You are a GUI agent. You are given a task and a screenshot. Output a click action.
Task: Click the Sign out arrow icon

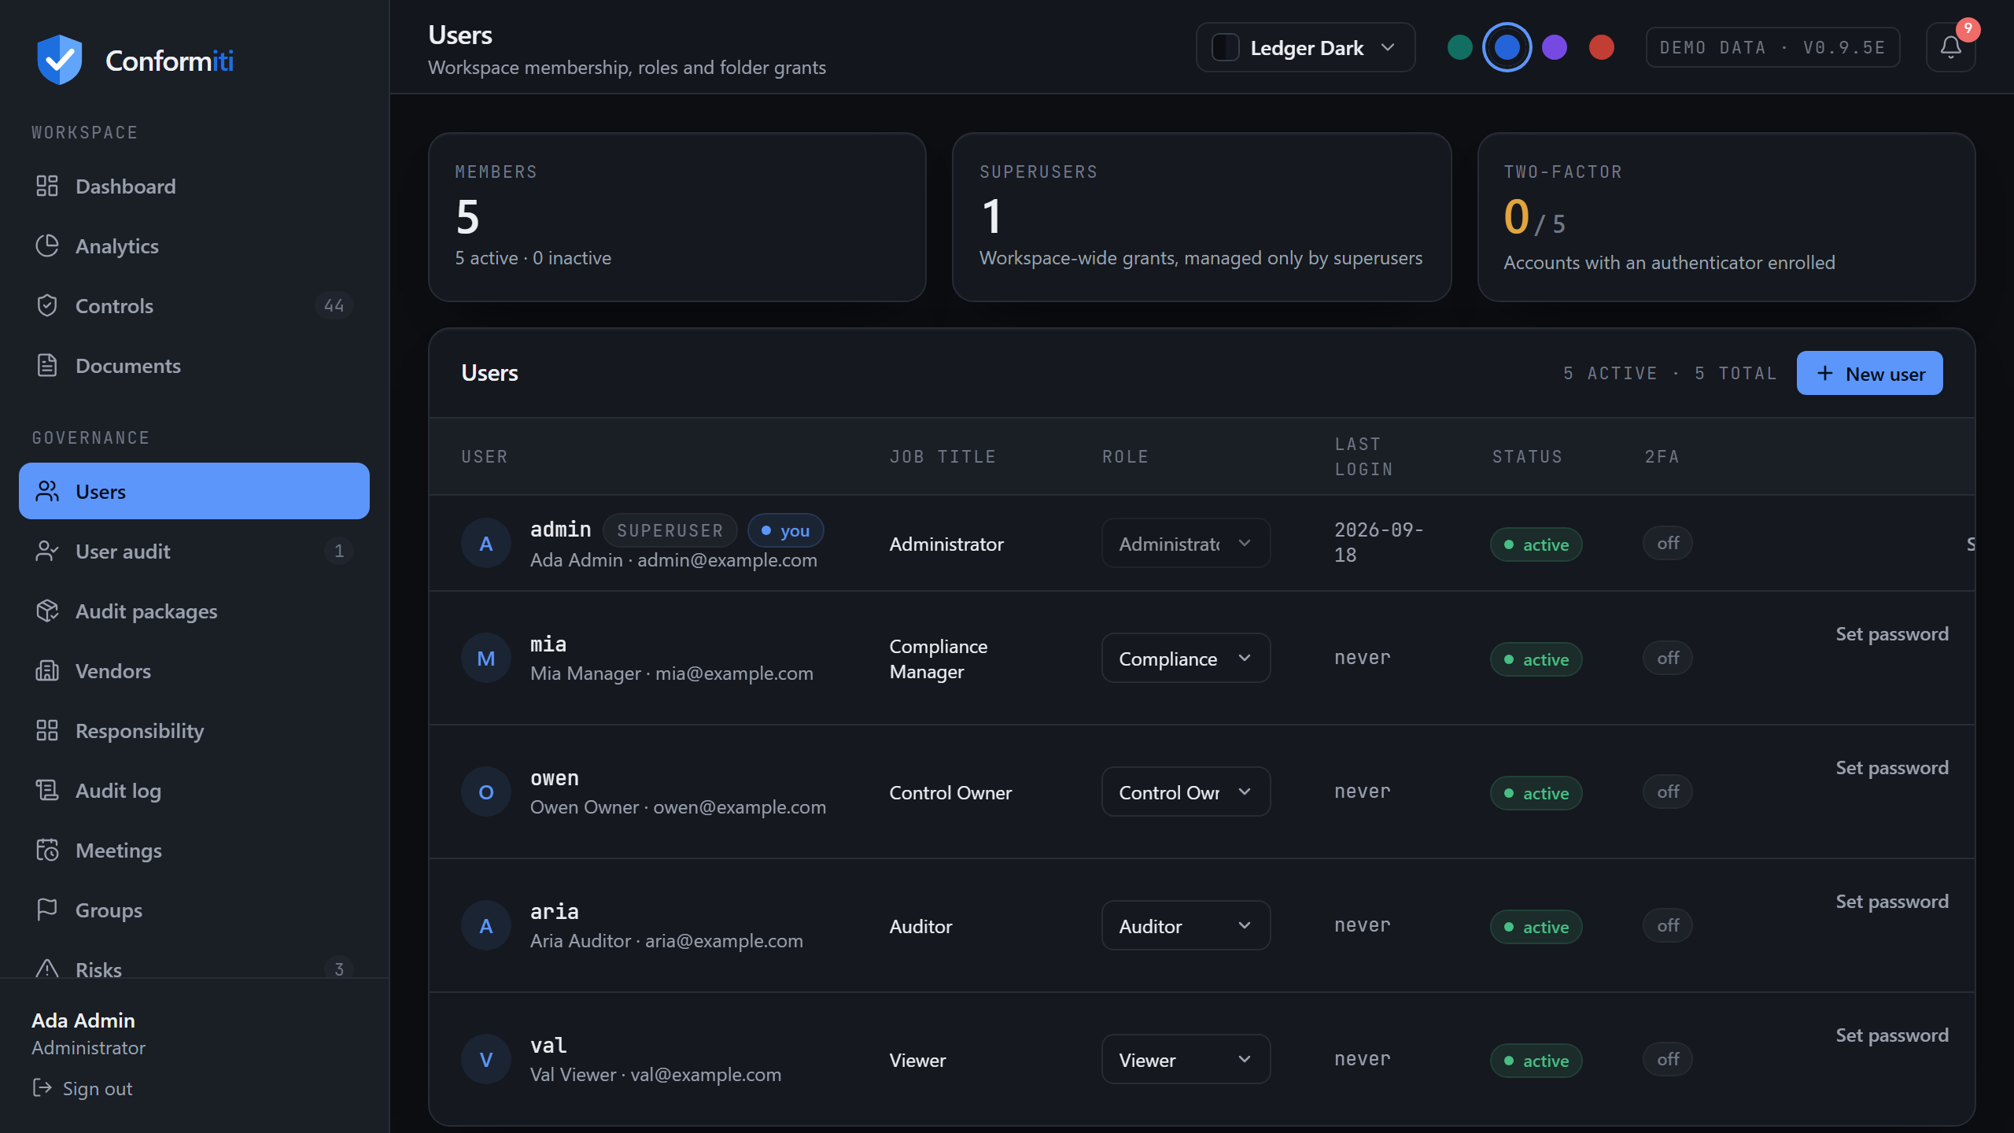click(x=42, y=1087)
